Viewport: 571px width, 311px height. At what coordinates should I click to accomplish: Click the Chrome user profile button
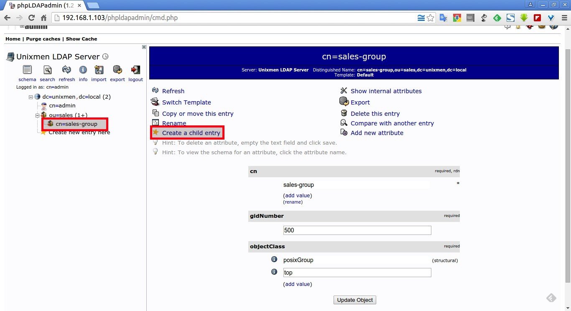[530, 4]
